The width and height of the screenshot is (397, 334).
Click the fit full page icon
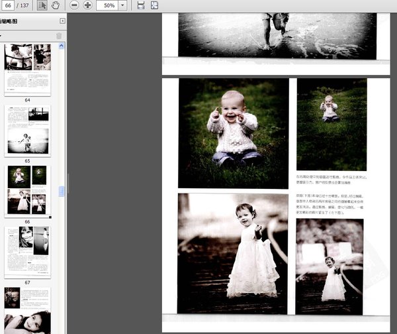[154, 5]
